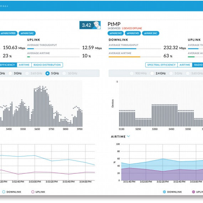Screen dimensions: 203x203
Task: Click the 23 % airtime value
Action: [x=7, y=56]
